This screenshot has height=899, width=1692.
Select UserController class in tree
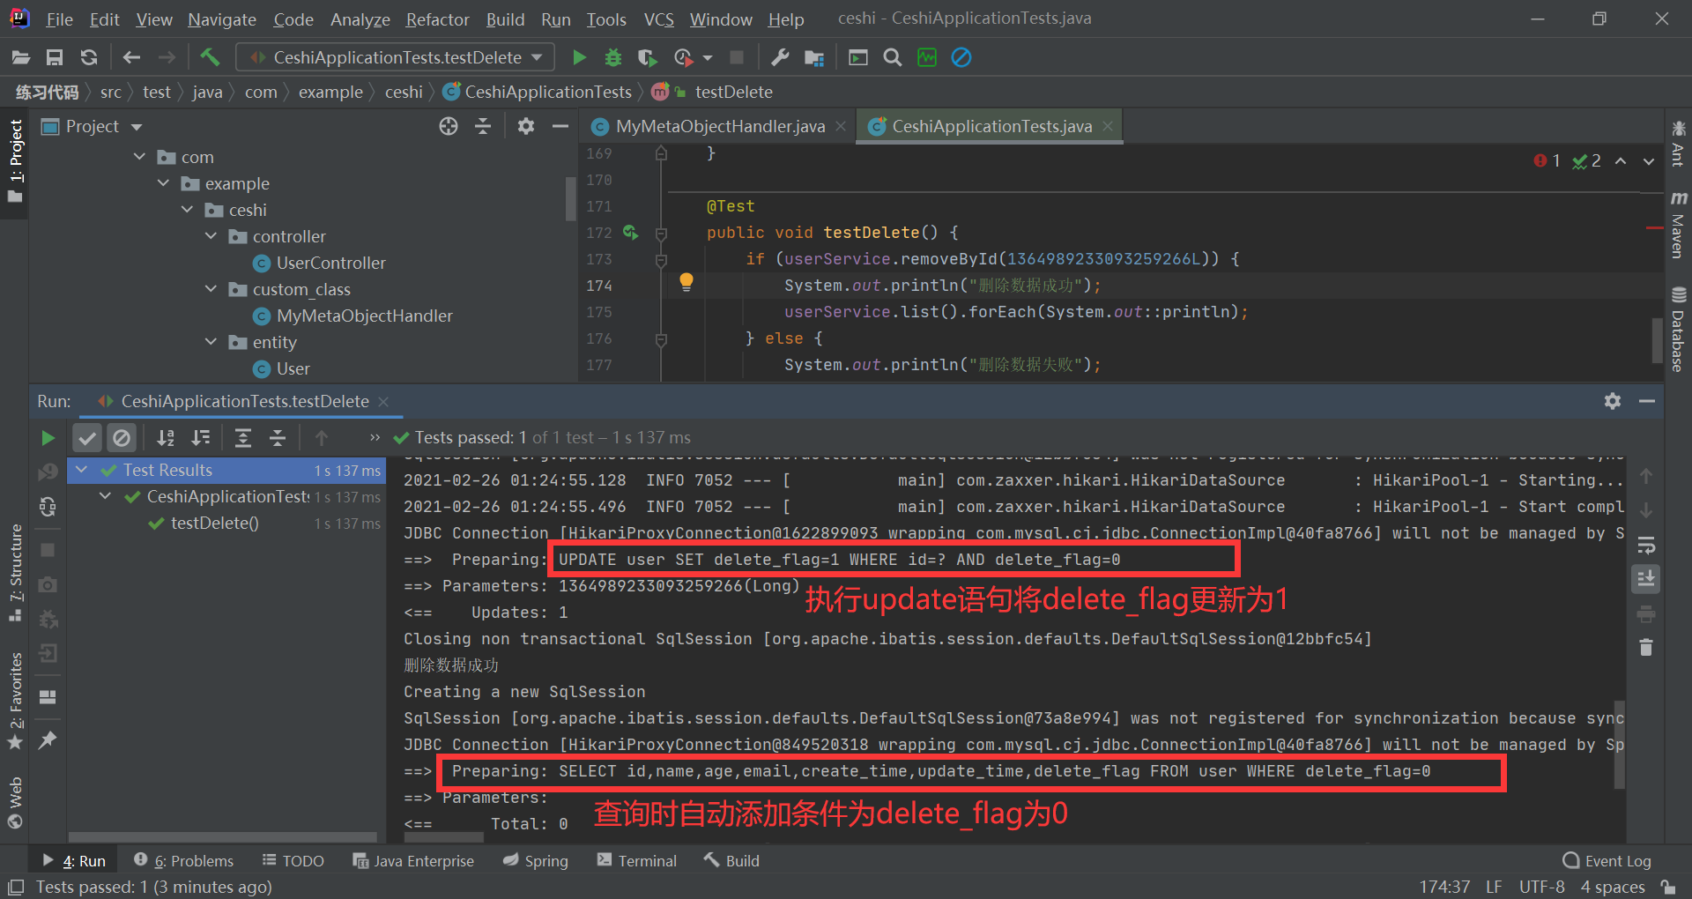(x=330, y=263)
